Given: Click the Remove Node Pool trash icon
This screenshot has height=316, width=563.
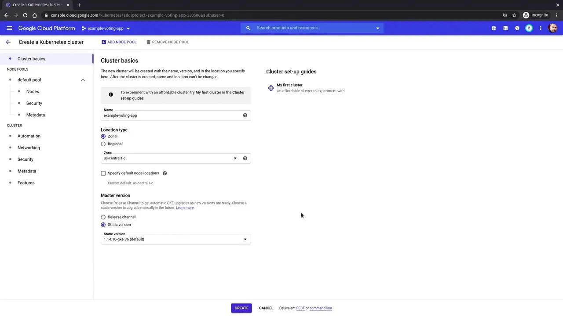Looking at the screenshot, I should [x=148, y=42].
